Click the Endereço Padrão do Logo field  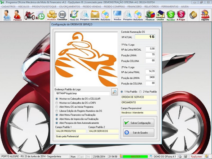point(82,94)
